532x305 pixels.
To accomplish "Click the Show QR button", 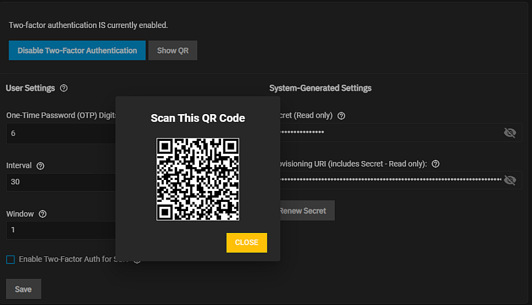I will tap(173, 51).
